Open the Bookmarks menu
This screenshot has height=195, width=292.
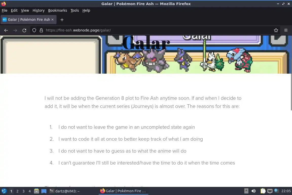(x=58, y=10)
